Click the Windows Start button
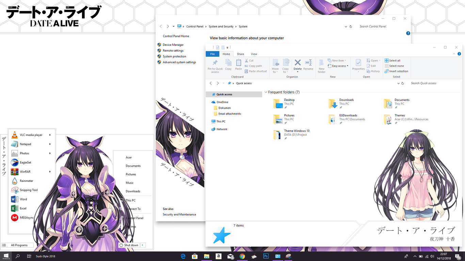The height and width of the screenshot is (261, 465). pyautogui.click(x=6, y=256)
